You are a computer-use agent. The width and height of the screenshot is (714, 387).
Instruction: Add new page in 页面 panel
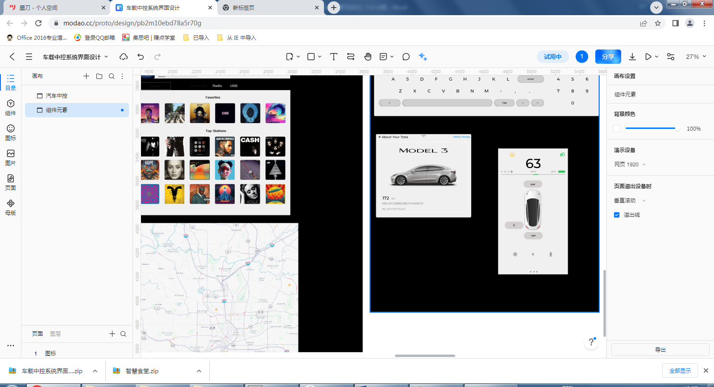click(112, 334)
